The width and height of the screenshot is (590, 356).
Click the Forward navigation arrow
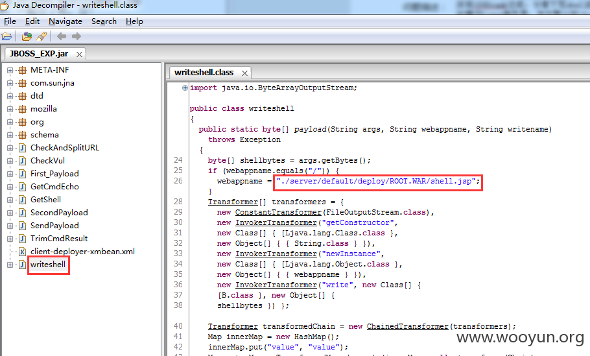77,36
